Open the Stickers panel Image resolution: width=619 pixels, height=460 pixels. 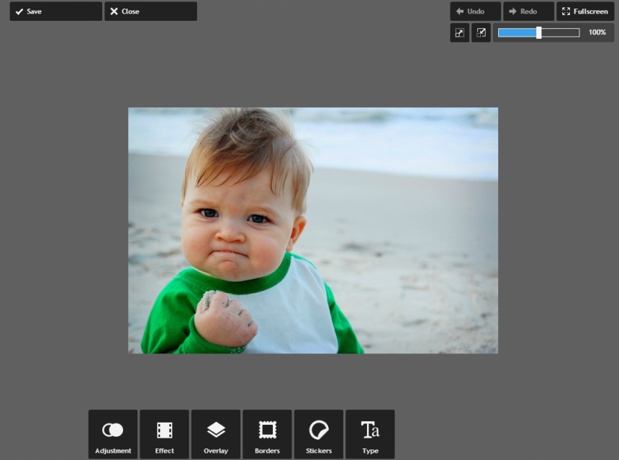click(319, 434)
